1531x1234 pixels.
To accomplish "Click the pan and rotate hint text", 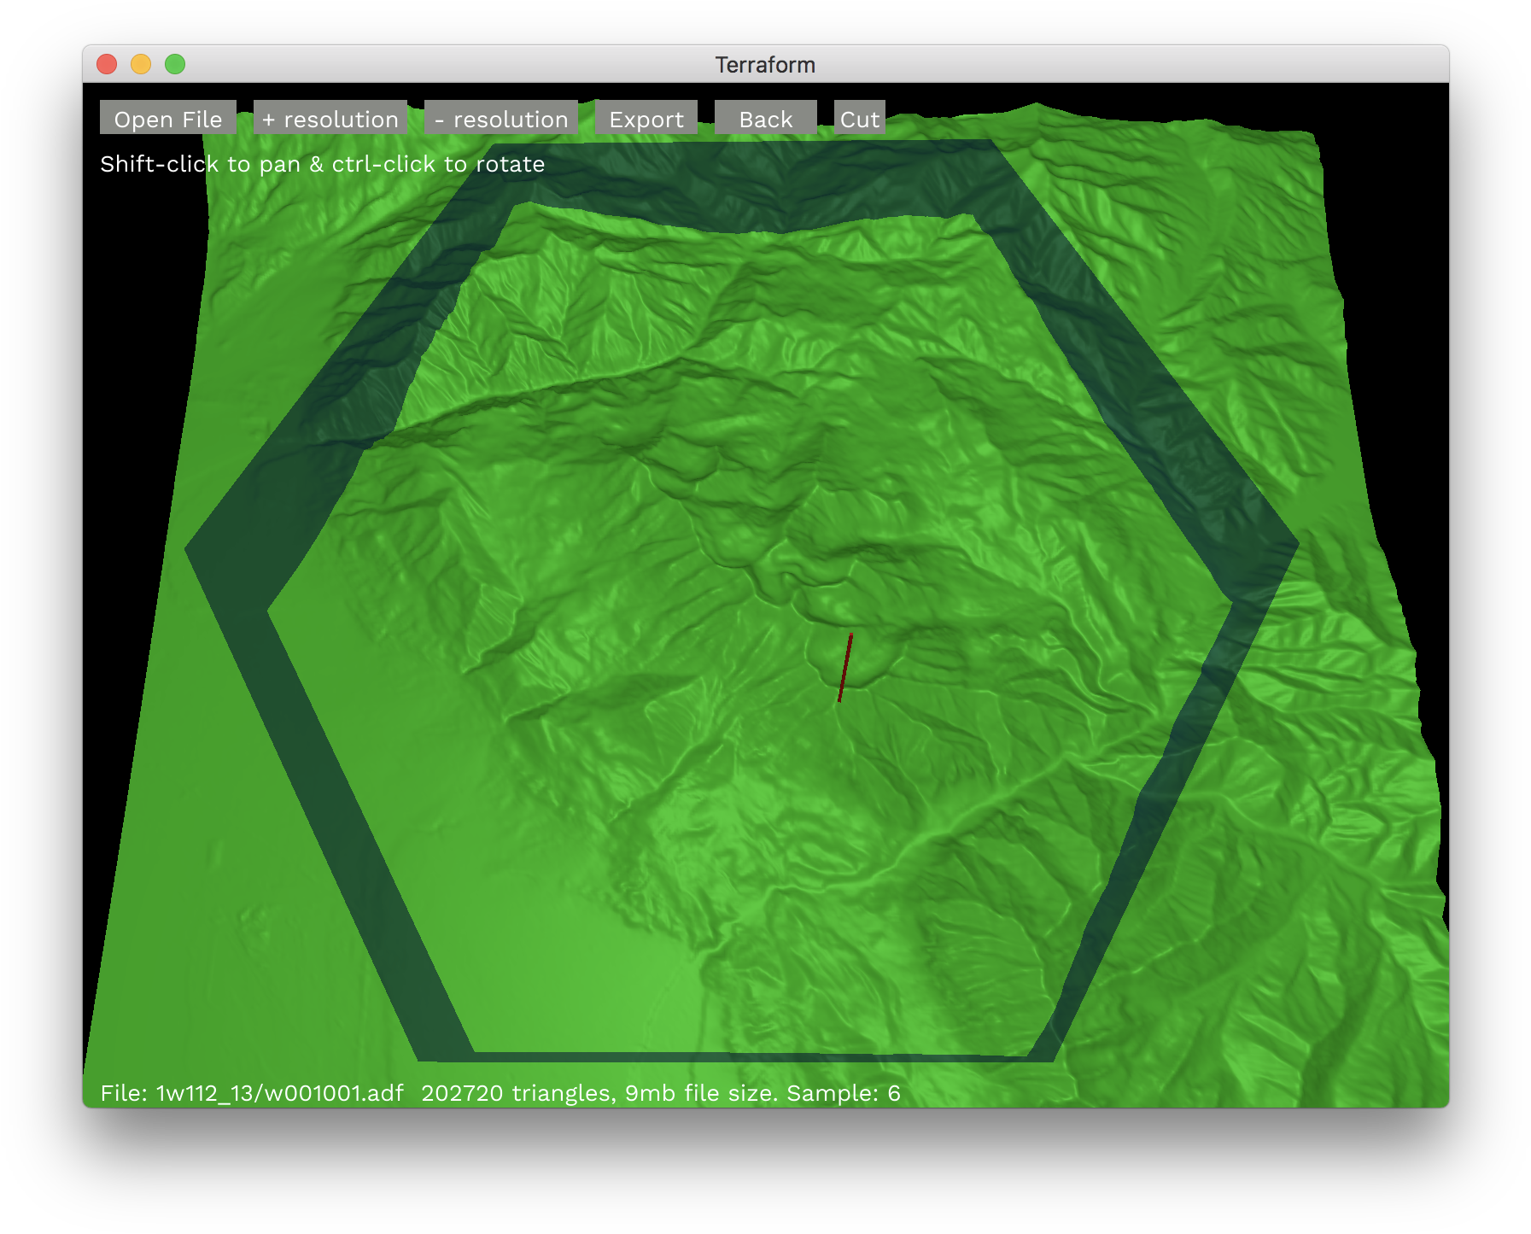I will 322,164.
